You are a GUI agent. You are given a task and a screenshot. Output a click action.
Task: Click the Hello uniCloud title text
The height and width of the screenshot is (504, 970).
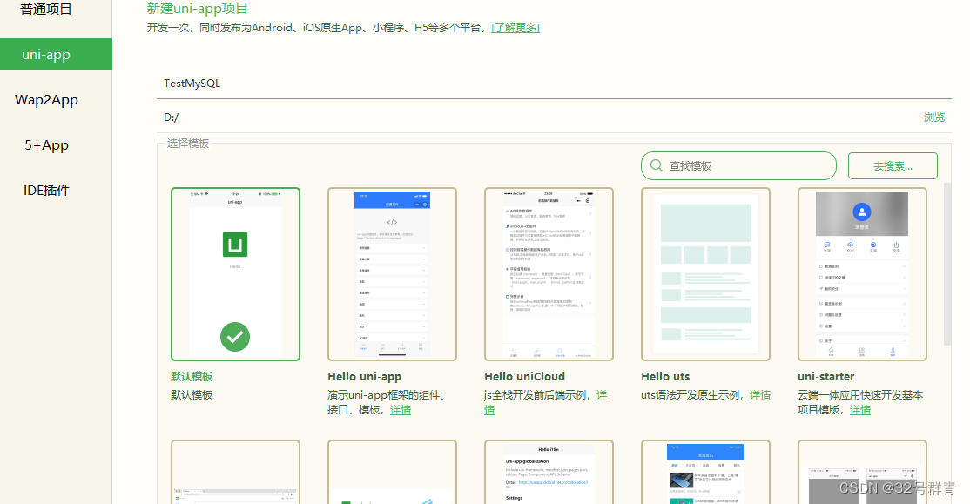pos(524,377)
